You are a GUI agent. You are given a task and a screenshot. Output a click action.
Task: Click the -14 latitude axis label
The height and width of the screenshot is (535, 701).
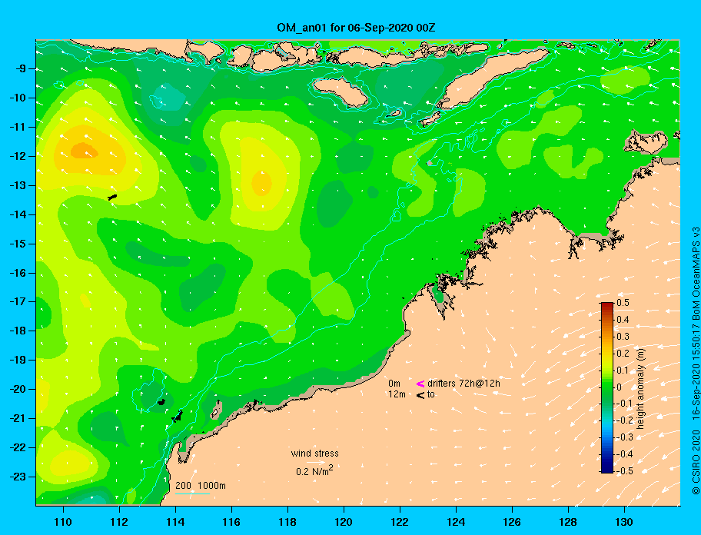(18, 214)
